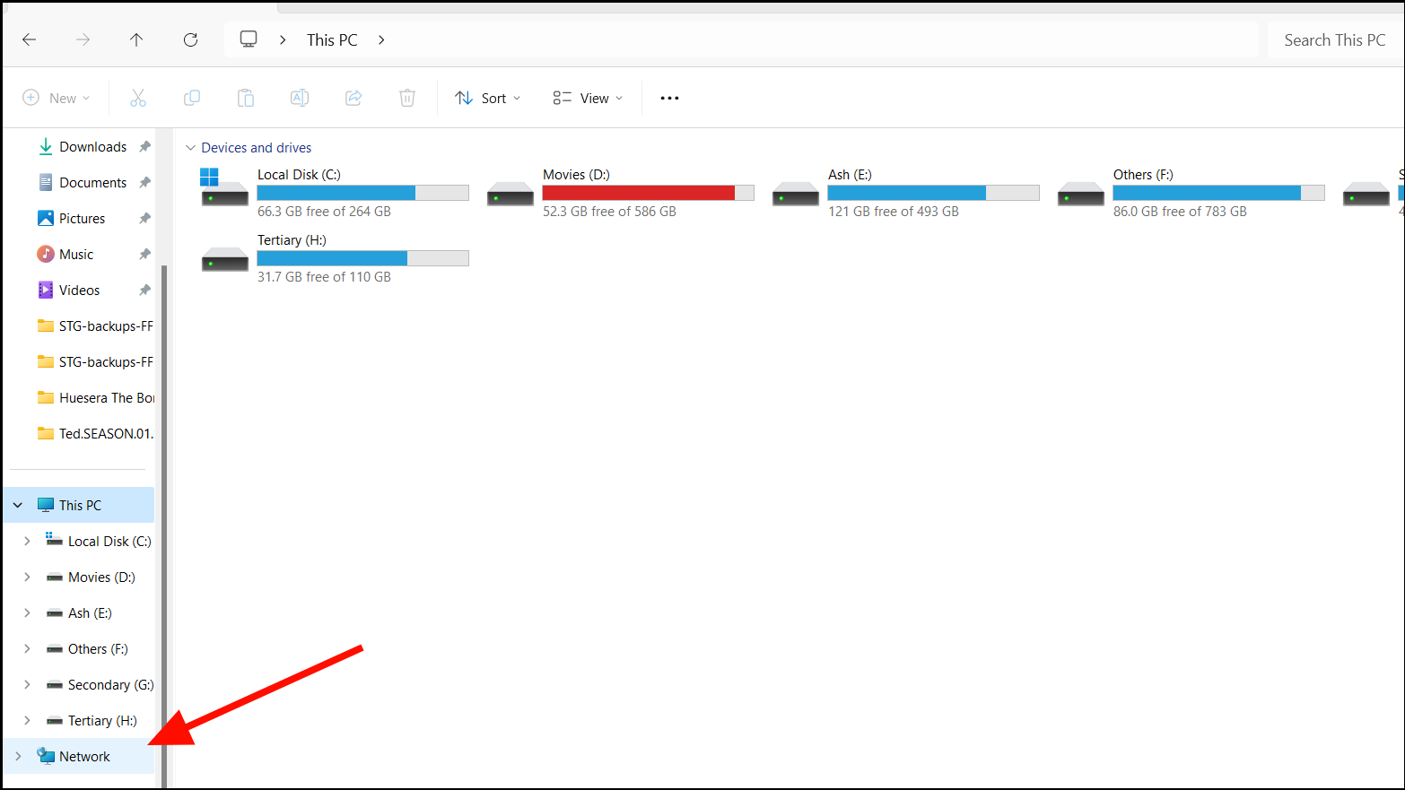Open Downloads in quick access
Image resolution: width=1405 pixels, height=790 pixels.
coord(82,146)
